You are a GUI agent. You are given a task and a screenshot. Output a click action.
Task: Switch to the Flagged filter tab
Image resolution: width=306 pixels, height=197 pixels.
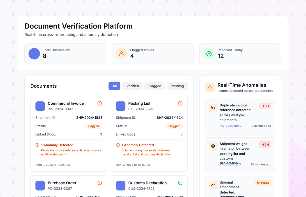click(155, 86)
